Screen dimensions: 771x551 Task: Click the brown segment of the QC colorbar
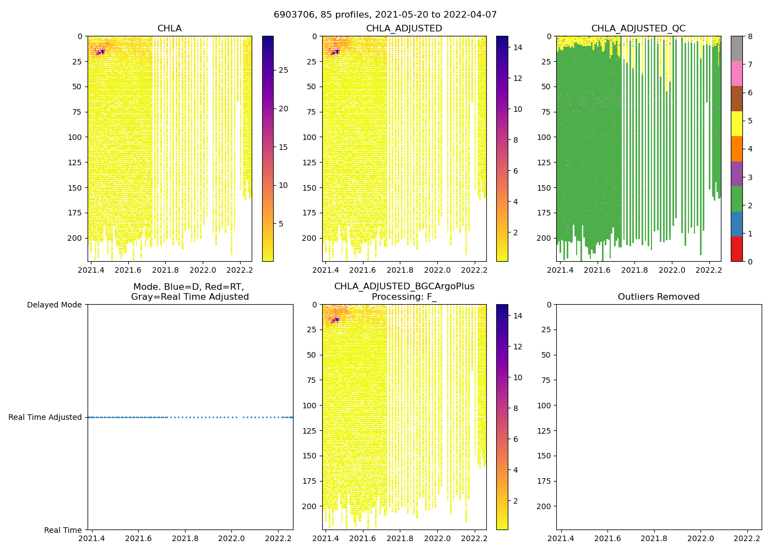(x=736, y=99)
